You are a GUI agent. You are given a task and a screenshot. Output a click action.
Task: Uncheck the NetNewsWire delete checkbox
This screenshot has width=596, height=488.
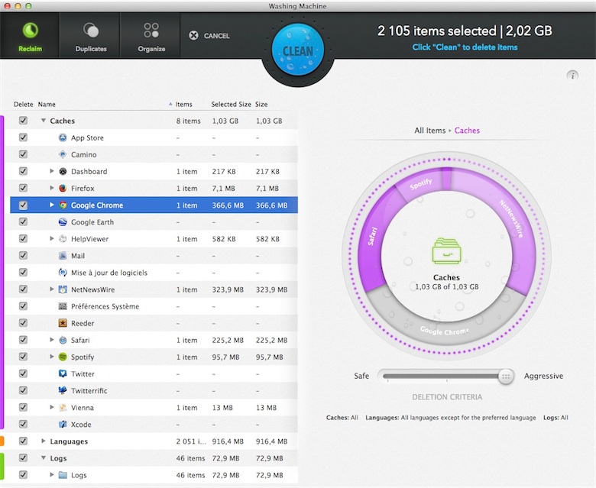[23, 289]
